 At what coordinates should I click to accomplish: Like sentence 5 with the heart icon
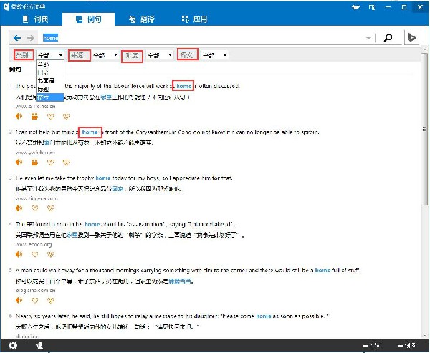click(34, 301)
